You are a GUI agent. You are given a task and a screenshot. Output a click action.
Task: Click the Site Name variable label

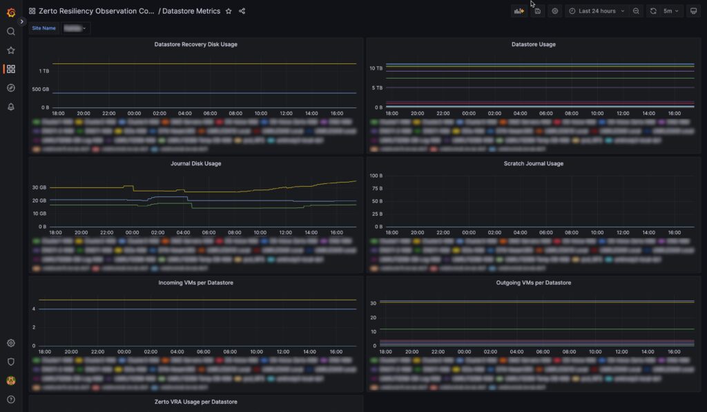click(x=43, y=28)
